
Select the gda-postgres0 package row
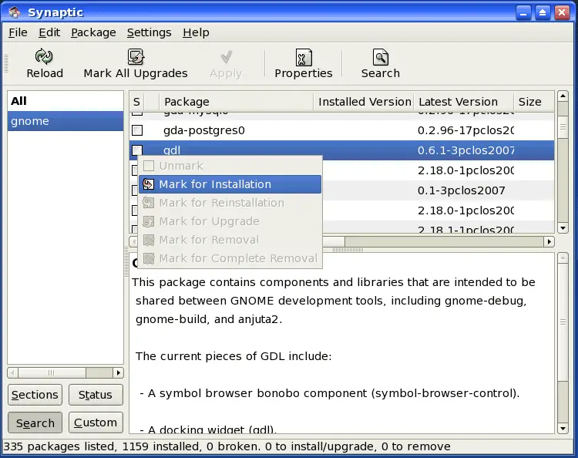(341, 130)
